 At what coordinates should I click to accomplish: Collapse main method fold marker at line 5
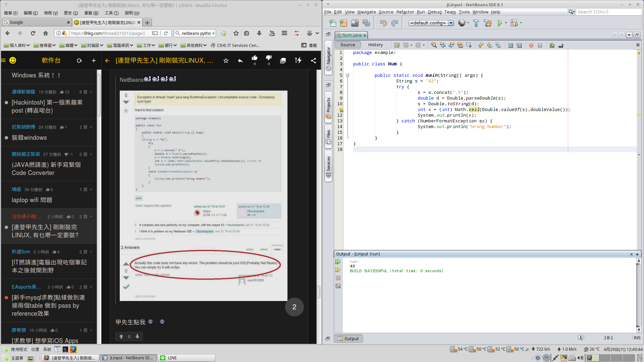(348, 75)
